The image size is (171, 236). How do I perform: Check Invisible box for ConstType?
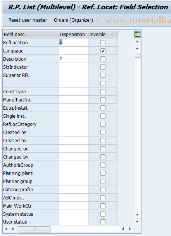103,91
